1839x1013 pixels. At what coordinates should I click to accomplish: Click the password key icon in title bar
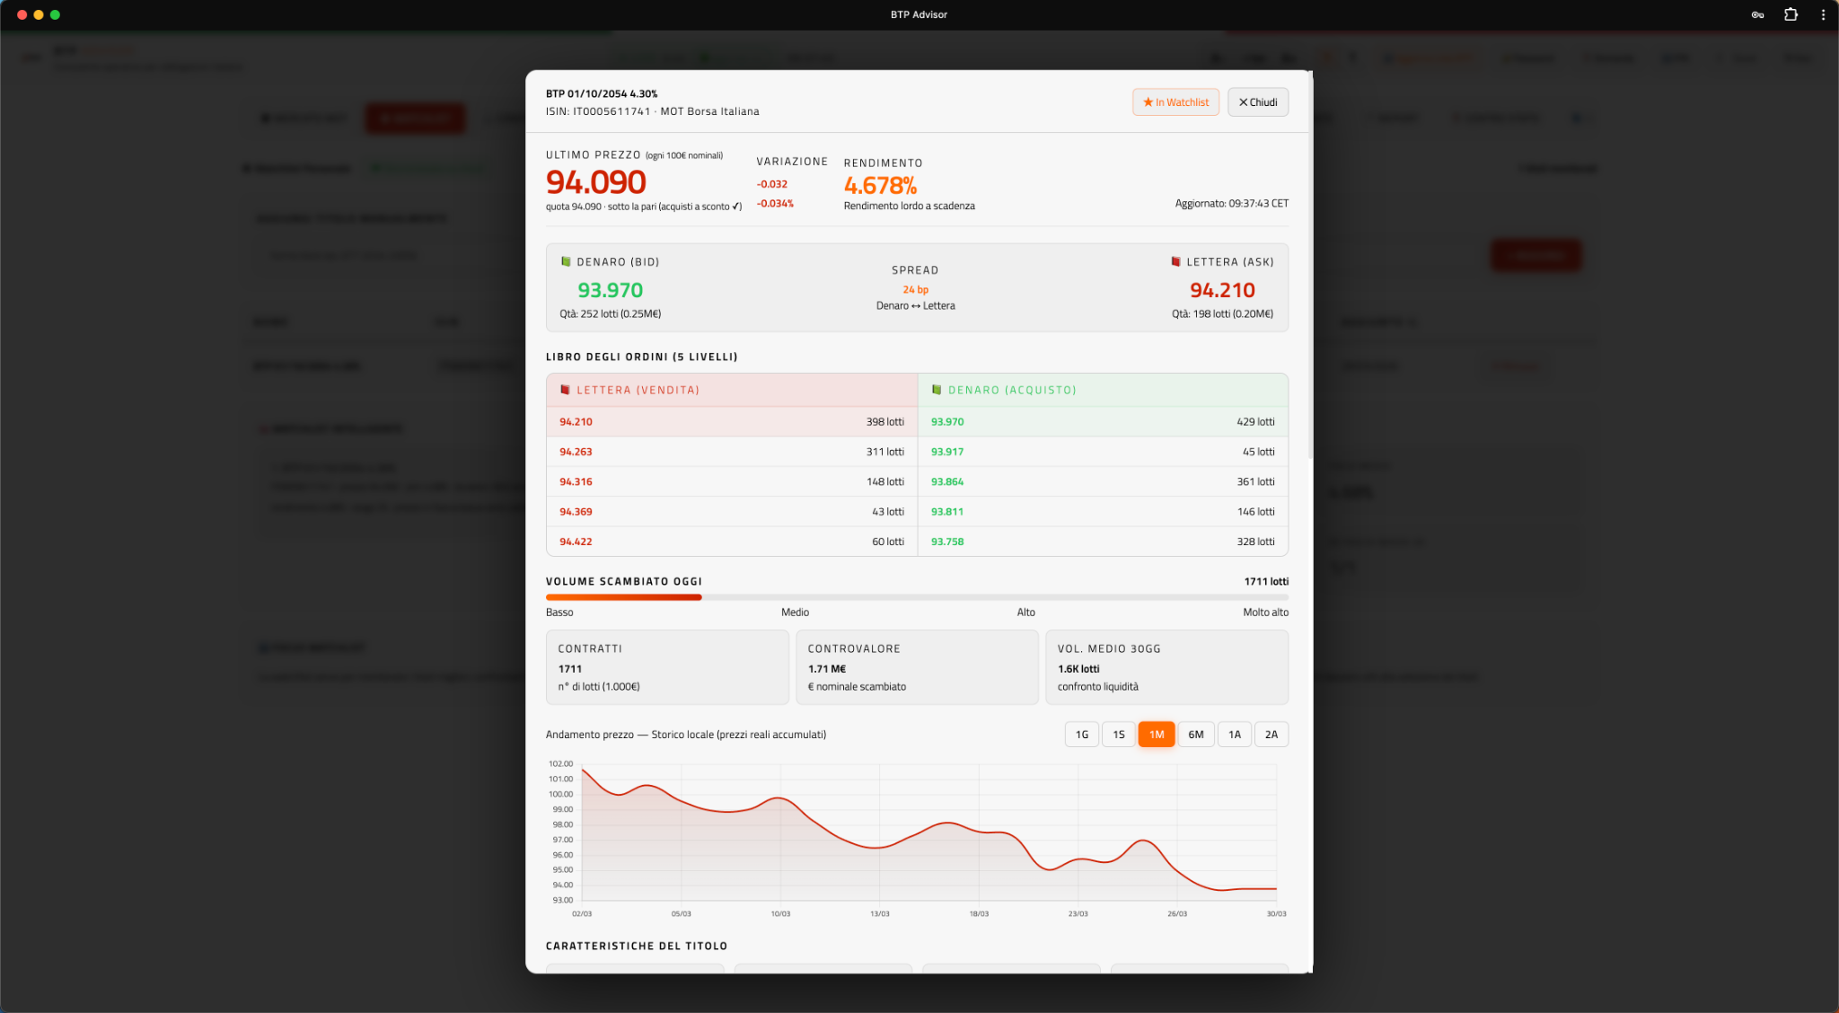pyautogui.click(x=1757, y=14)
